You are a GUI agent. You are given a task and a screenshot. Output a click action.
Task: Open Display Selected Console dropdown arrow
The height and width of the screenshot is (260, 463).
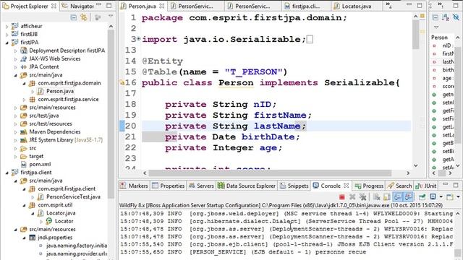441,196
